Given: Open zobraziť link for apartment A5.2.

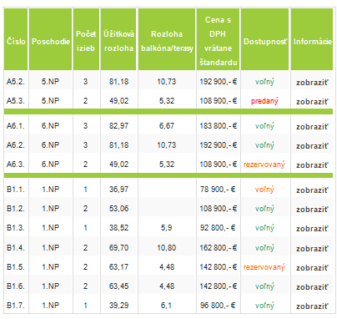Looking at the screenshot, I should pyautogui.click(x=312, y=83).
